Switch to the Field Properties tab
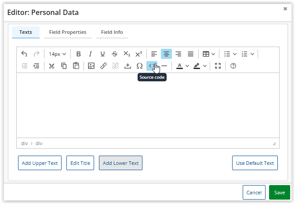295x204 pixels. click(68, 32)
